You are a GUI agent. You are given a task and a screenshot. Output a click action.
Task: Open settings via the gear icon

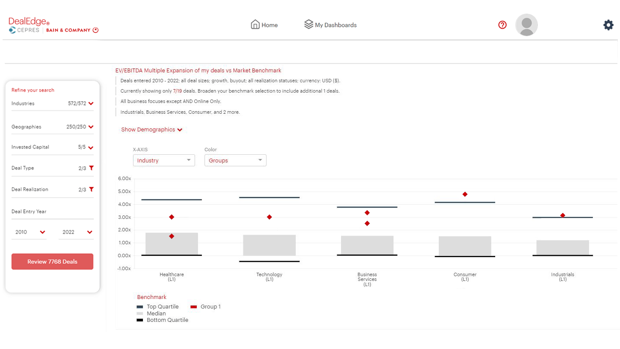[608, 25]
